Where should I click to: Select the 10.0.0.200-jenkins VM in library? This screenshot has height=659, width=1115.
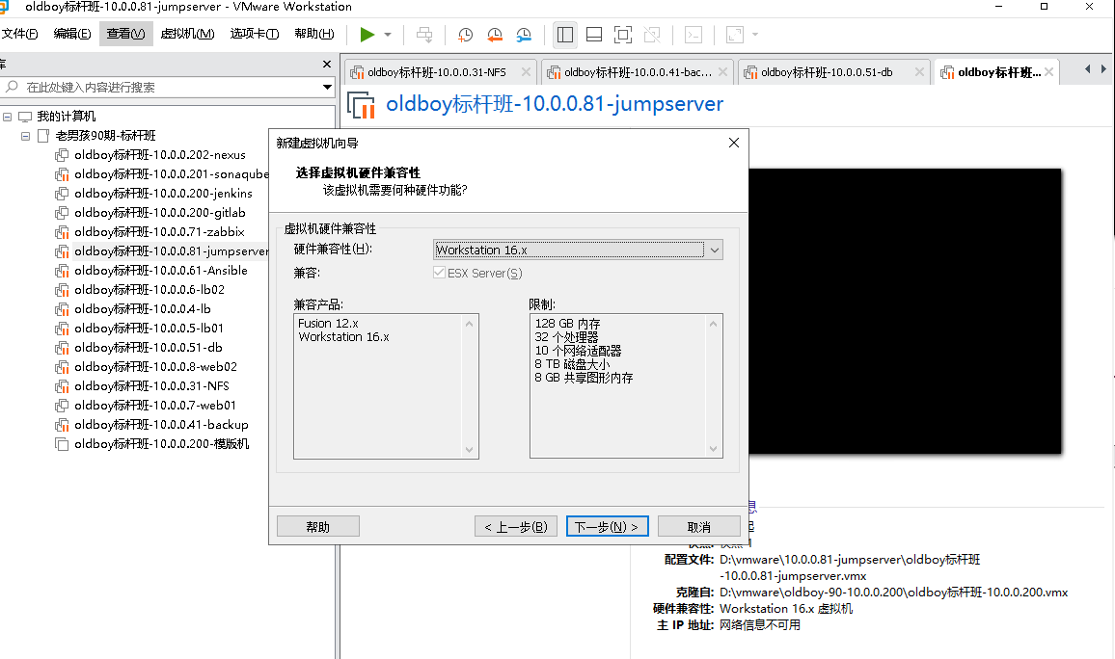[163, 193]
